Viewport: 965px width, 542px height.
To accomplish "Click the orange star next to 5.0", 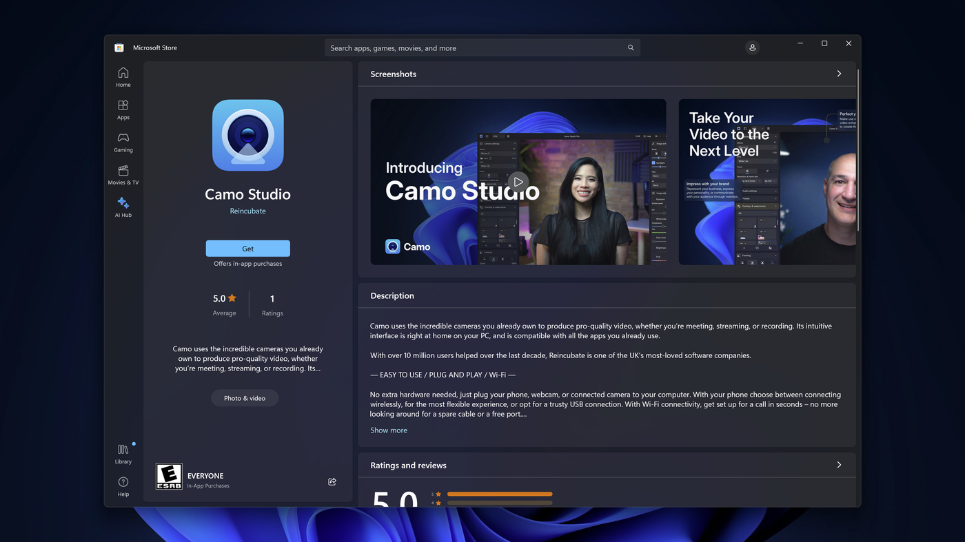I will click(232, 298).
